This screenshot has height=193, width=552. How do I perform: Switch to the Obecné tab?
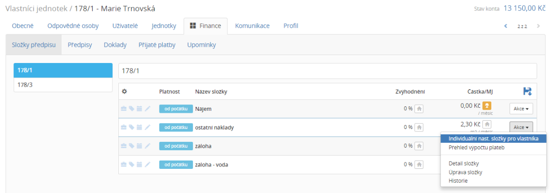23,26
